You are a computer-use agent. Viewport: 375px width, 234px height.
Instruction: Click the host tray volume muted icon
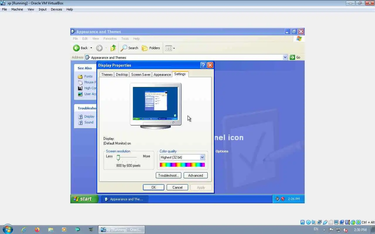click(x=346, y=230)
